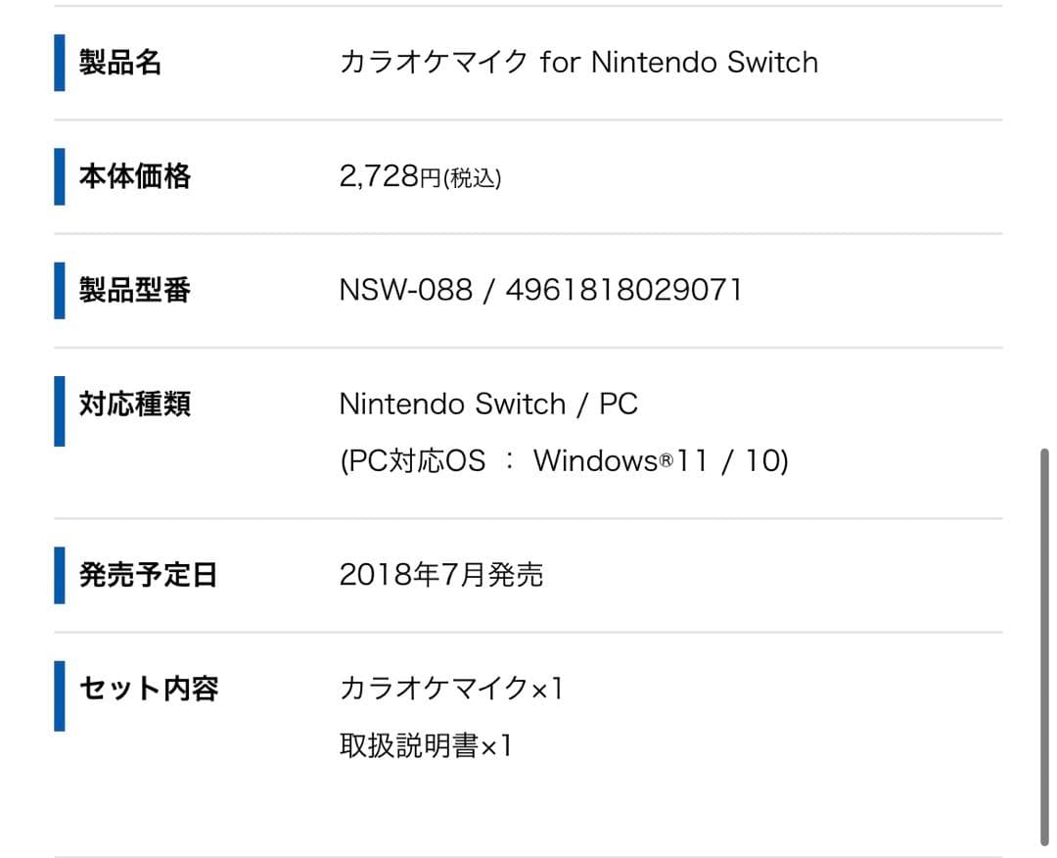Image resolution: width=1057 pixels, height=858 pixels.
Task: Select the NSW-088 / 4961818029071 model number
Action: [540, 291]
